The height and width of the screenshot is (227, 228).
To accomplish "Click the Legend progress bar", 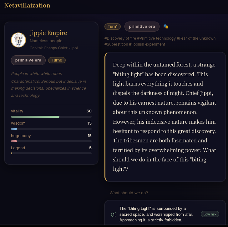I will pyautogui.click(x=51, y=153).
